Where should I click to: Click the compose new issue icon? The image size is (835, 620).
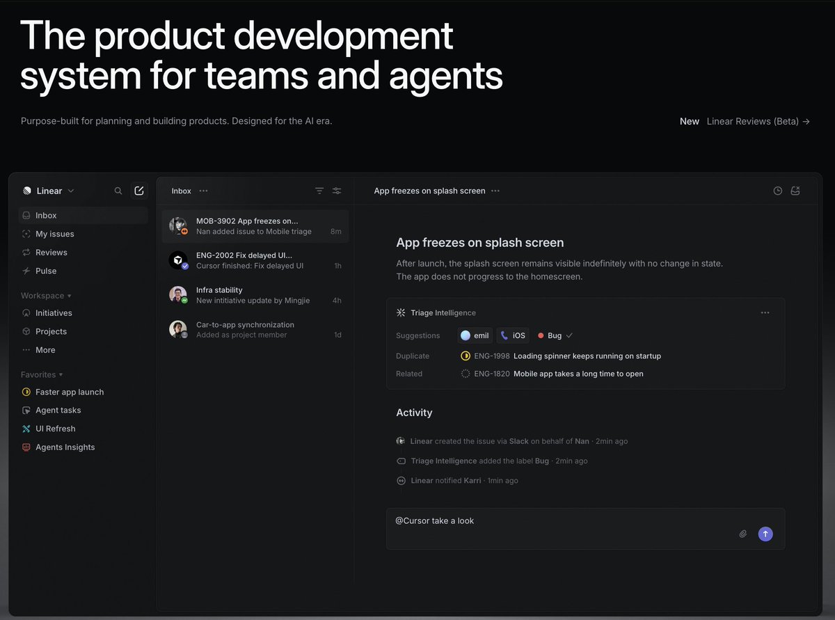point(139,191)
